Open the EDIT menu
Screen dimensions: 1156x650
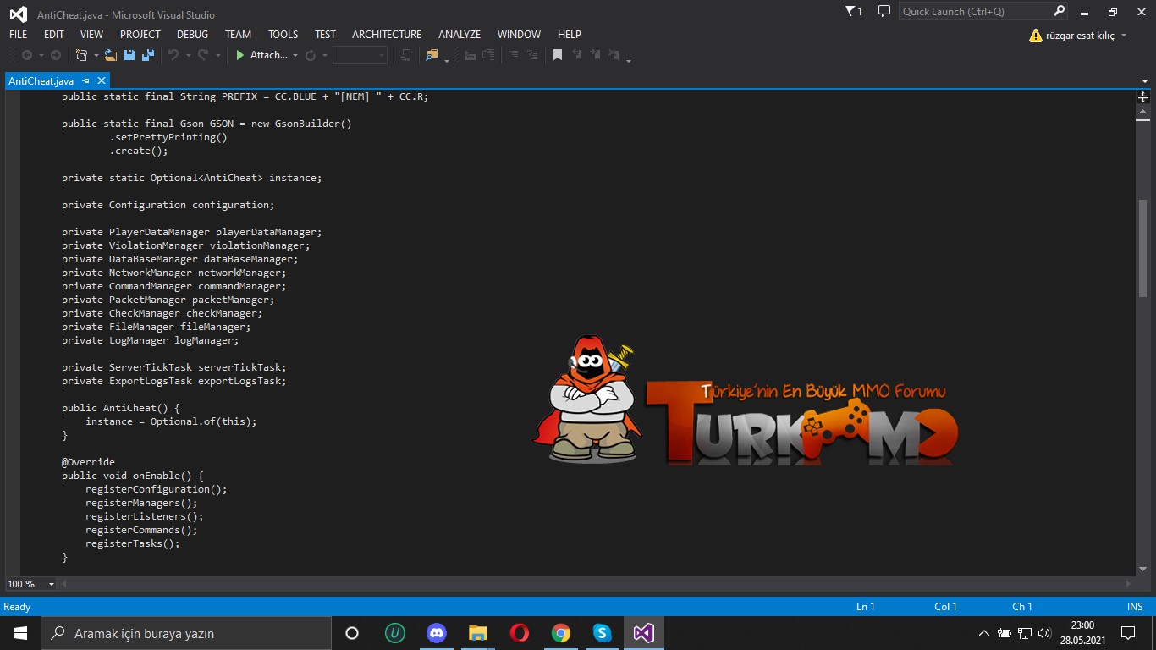(54, 35)
